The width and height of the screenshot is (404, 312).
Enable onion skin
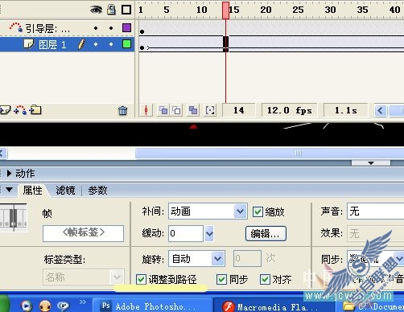tap(163, 110)
